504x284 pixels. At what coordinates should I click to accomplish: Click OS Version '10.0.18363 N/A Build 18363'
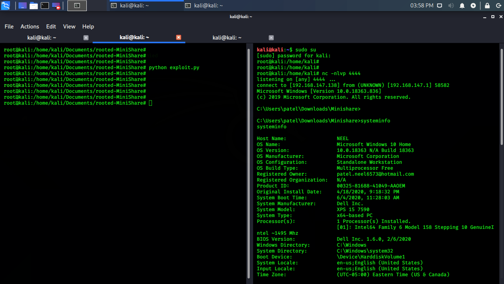tap(375, 151)
